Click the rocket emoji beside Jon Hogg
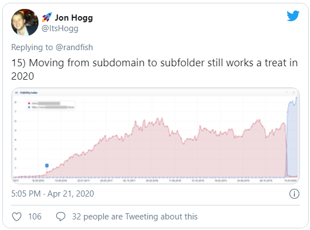Screen dimensions: 310x230 tap(47, 17)
